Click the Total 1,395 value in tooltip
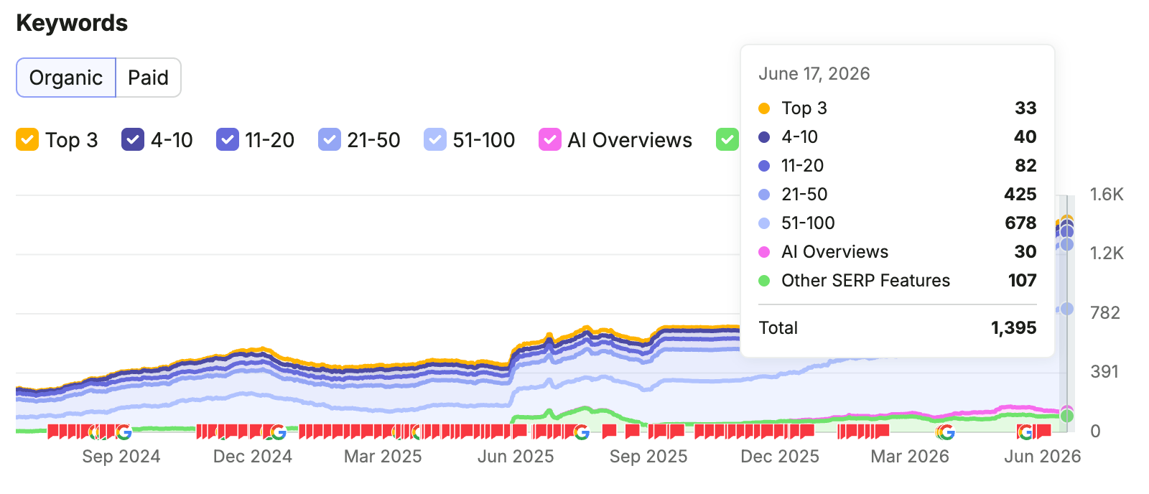Screen dimensions: 1149x494 [1014, 328]
